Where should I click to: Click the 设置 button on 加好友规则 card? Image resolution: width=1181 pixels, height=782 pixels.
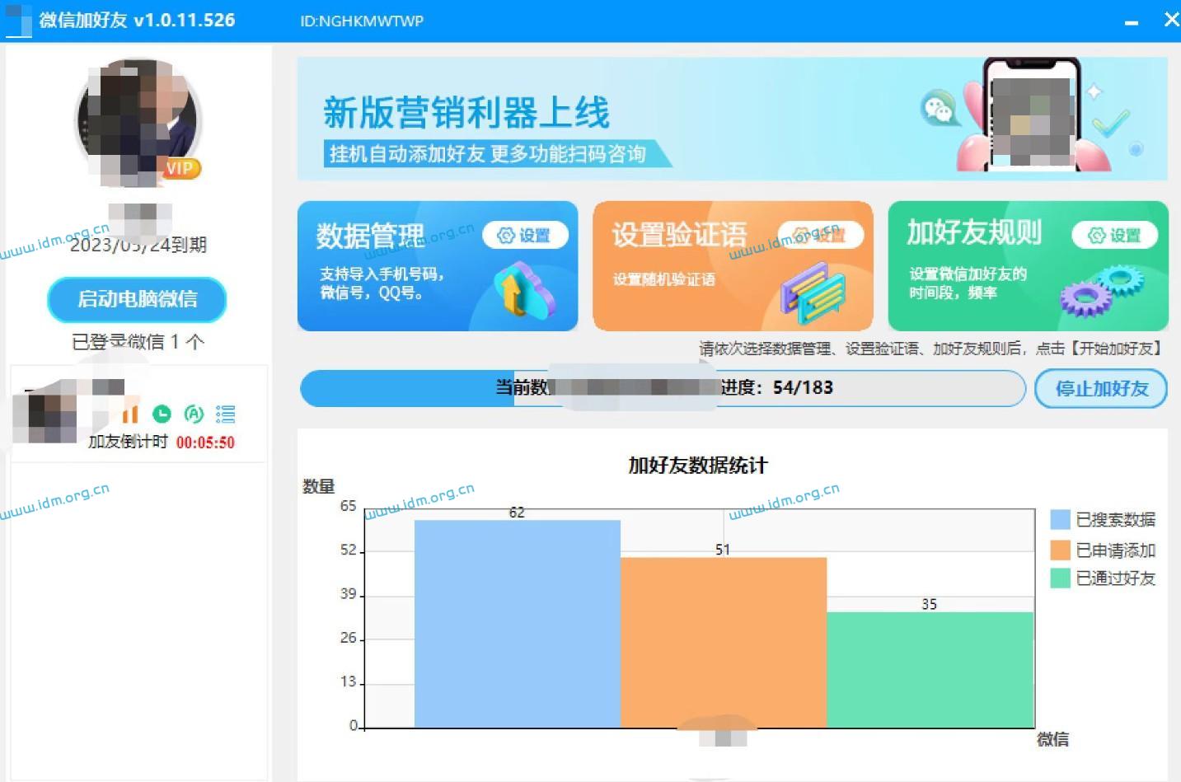1114,236
